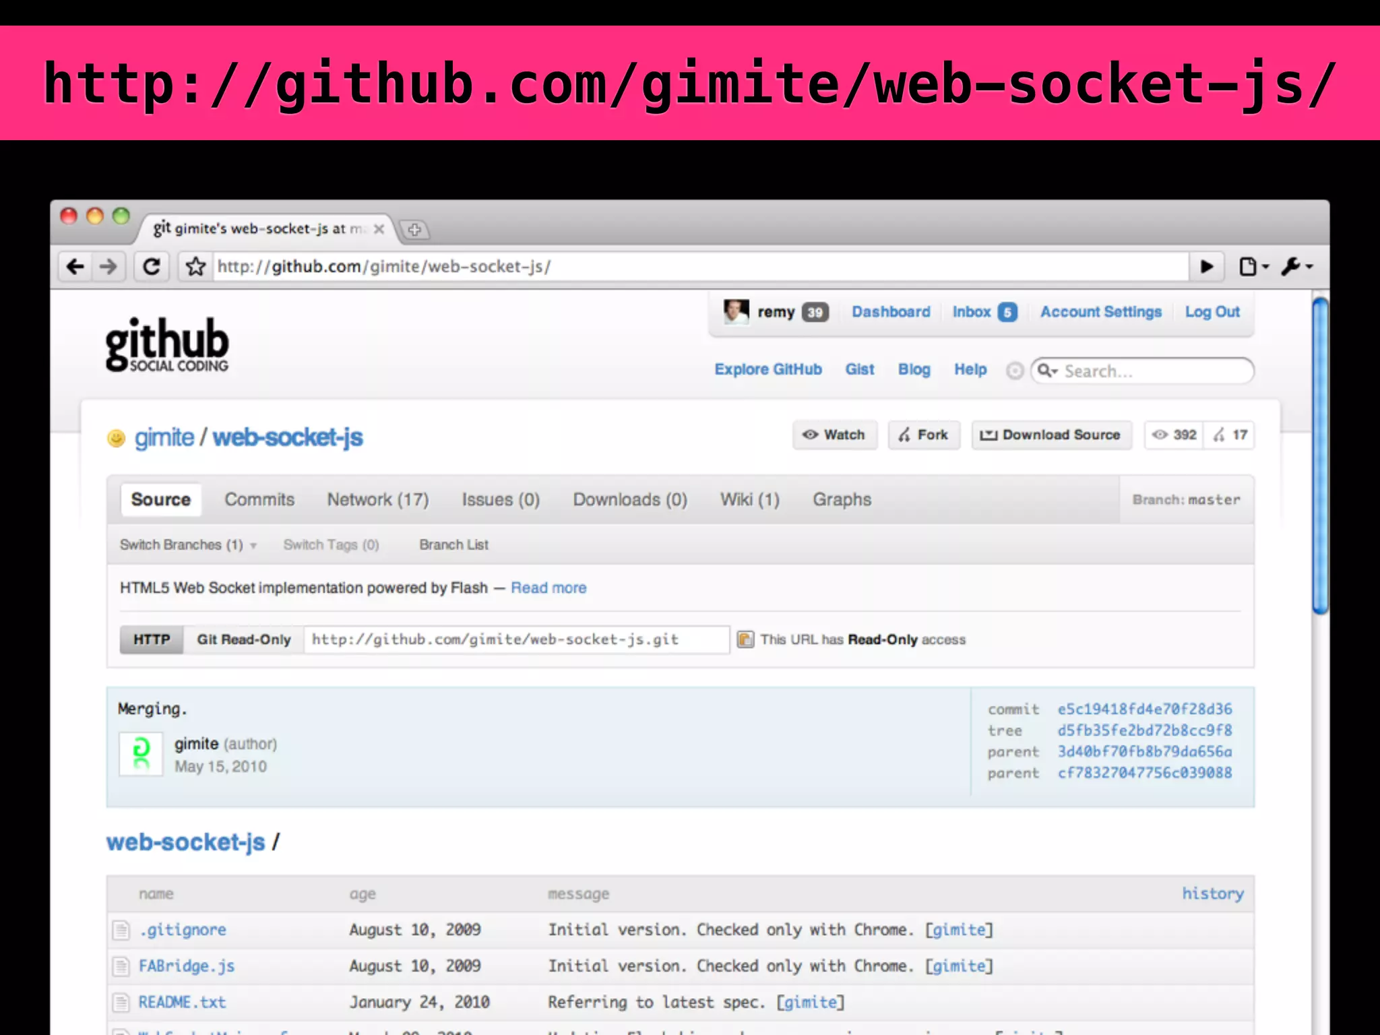Click the browser back arrow
This screenshot has width=1380, height=1035.
click(75, 267)
